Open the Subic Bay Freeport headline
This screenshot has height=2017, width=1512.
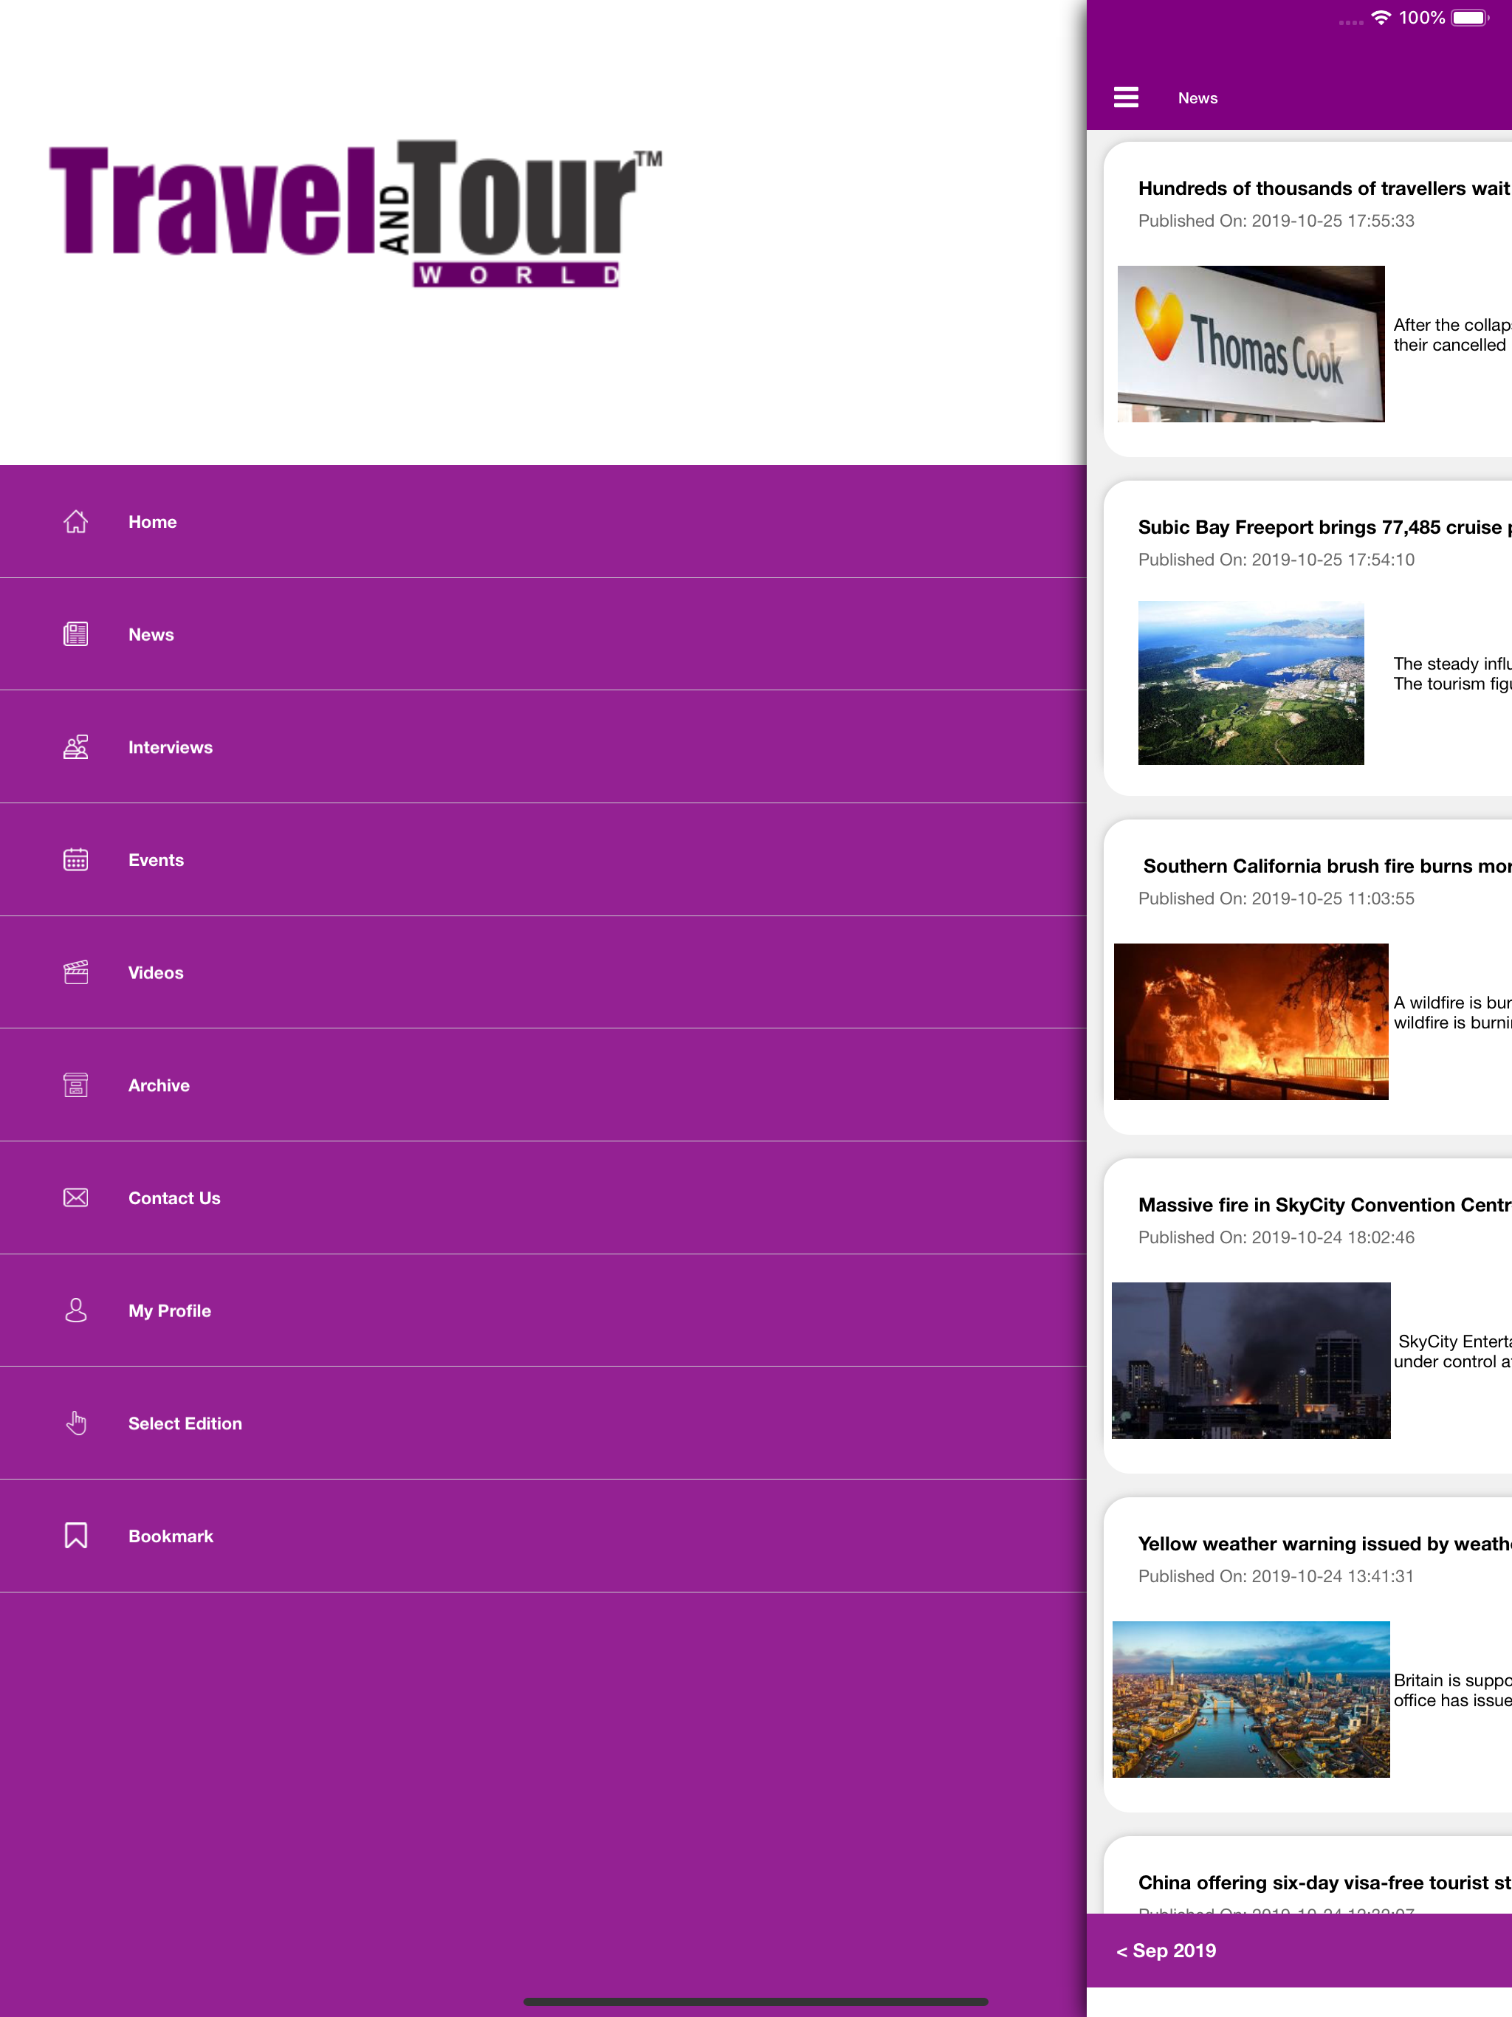tap(1324, 527)
